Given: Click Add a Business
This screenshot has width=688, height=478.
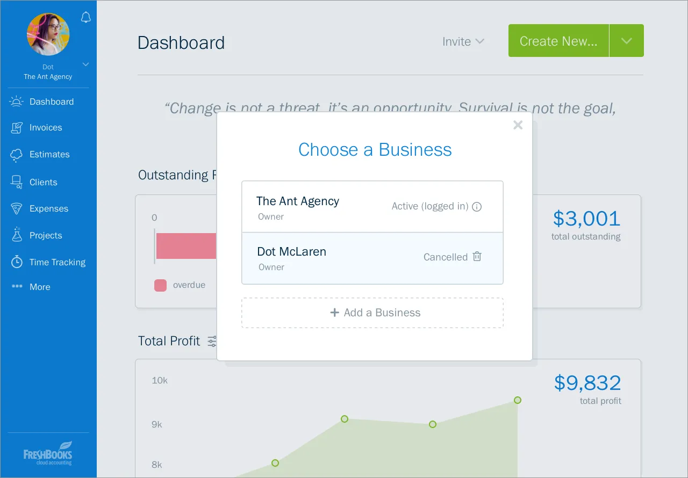Looking at the screenshot, I should (x=372, y=313).
